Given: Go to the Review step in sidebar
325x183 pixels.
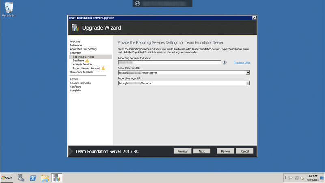Looking at the screenshot, I should click(74, 79).
